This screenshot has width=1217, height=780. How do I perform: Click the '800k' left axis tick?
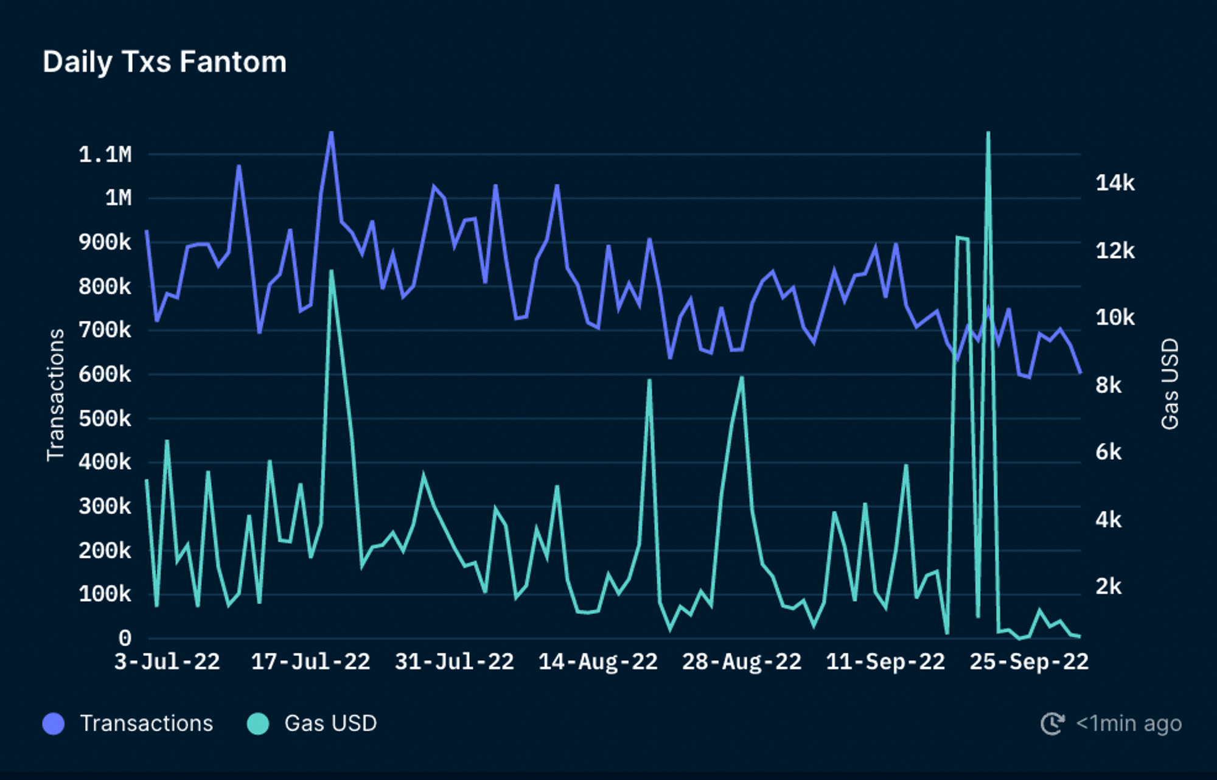(x=105, y=287)
